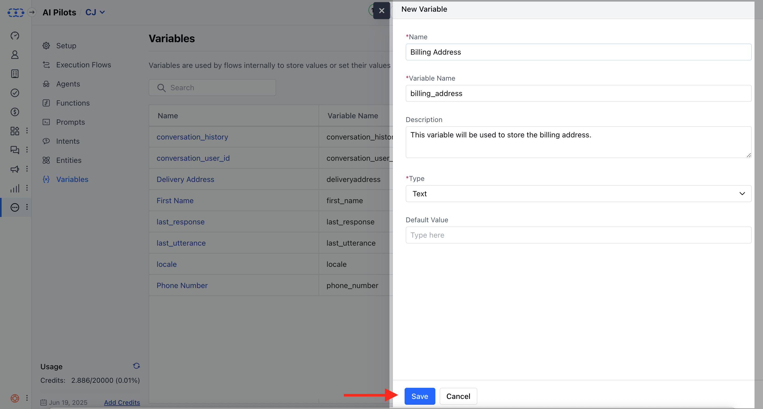This screenshot has width=763, height=409.
Task: Click the Variable Name field billing_address
Action: pyautogui.click(x=578, y=94)
